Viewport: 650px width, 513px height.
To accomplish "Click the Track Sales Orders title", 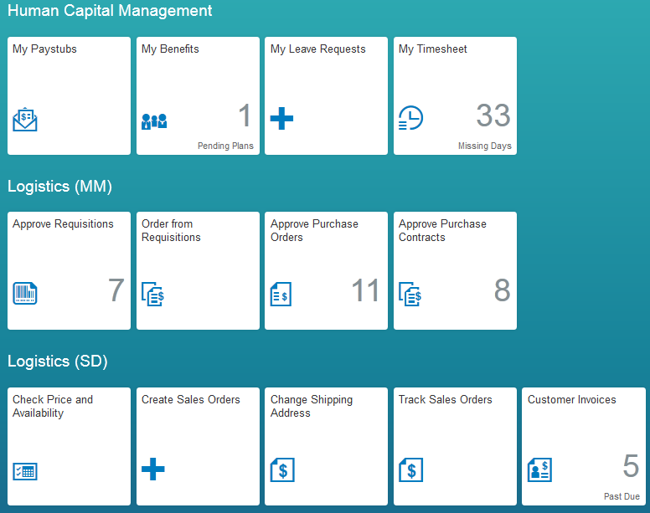I will pos(446,400).
